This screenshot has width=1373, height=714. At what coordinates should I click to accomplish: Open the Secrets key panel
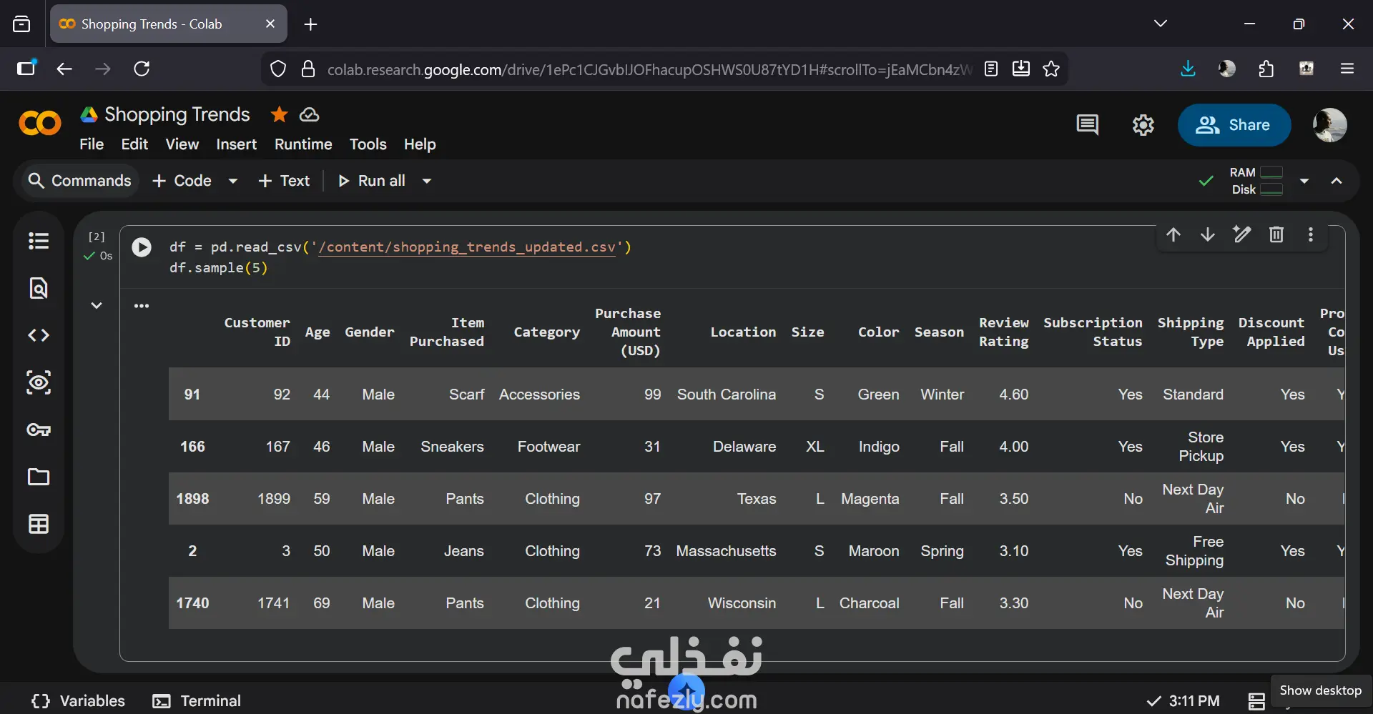pos(39,430)
